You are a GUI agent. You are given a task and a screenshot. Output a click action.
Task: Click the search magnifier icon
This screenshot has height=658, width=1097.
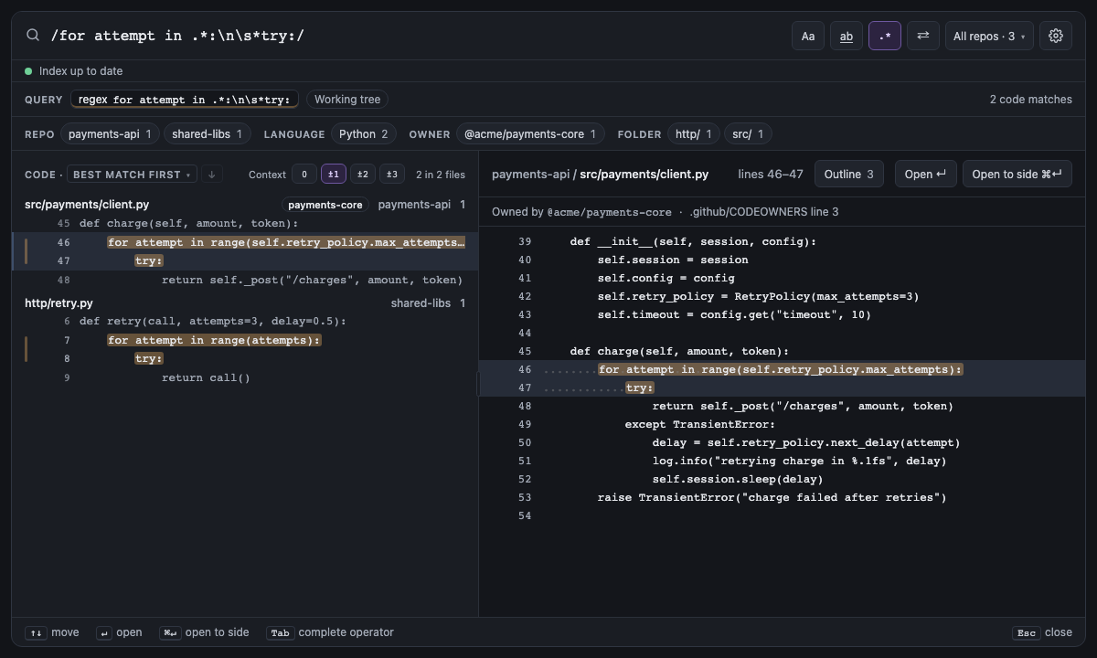(33, 36)
